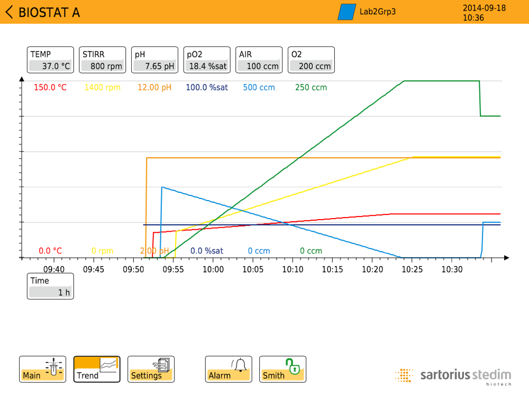The image size is (529, 396).
Task: Select the Trend chart button
Action: coord(97,369)
